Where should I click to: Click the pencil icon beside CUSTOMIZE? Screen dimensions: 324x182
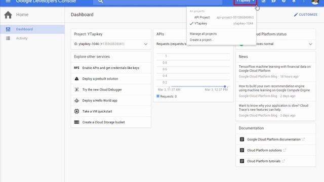(296, 15)
